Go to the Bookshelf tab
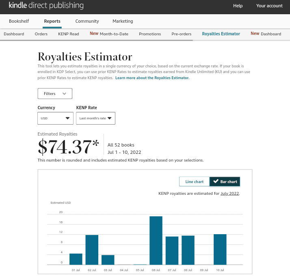The width and height of the screenshot is (290, 276). pos(19,21)
